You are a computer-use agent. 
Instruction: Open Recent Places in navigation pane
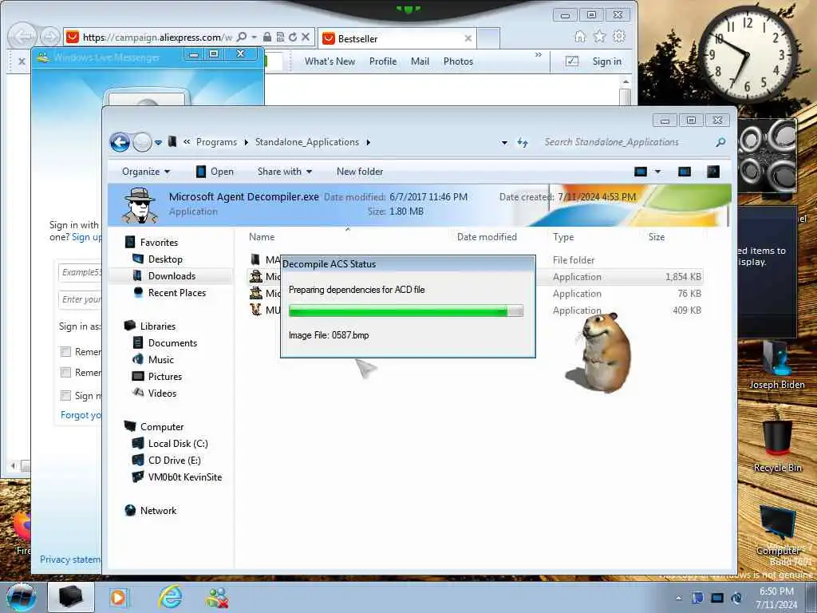pyautogui.click(x=176, y=292)
